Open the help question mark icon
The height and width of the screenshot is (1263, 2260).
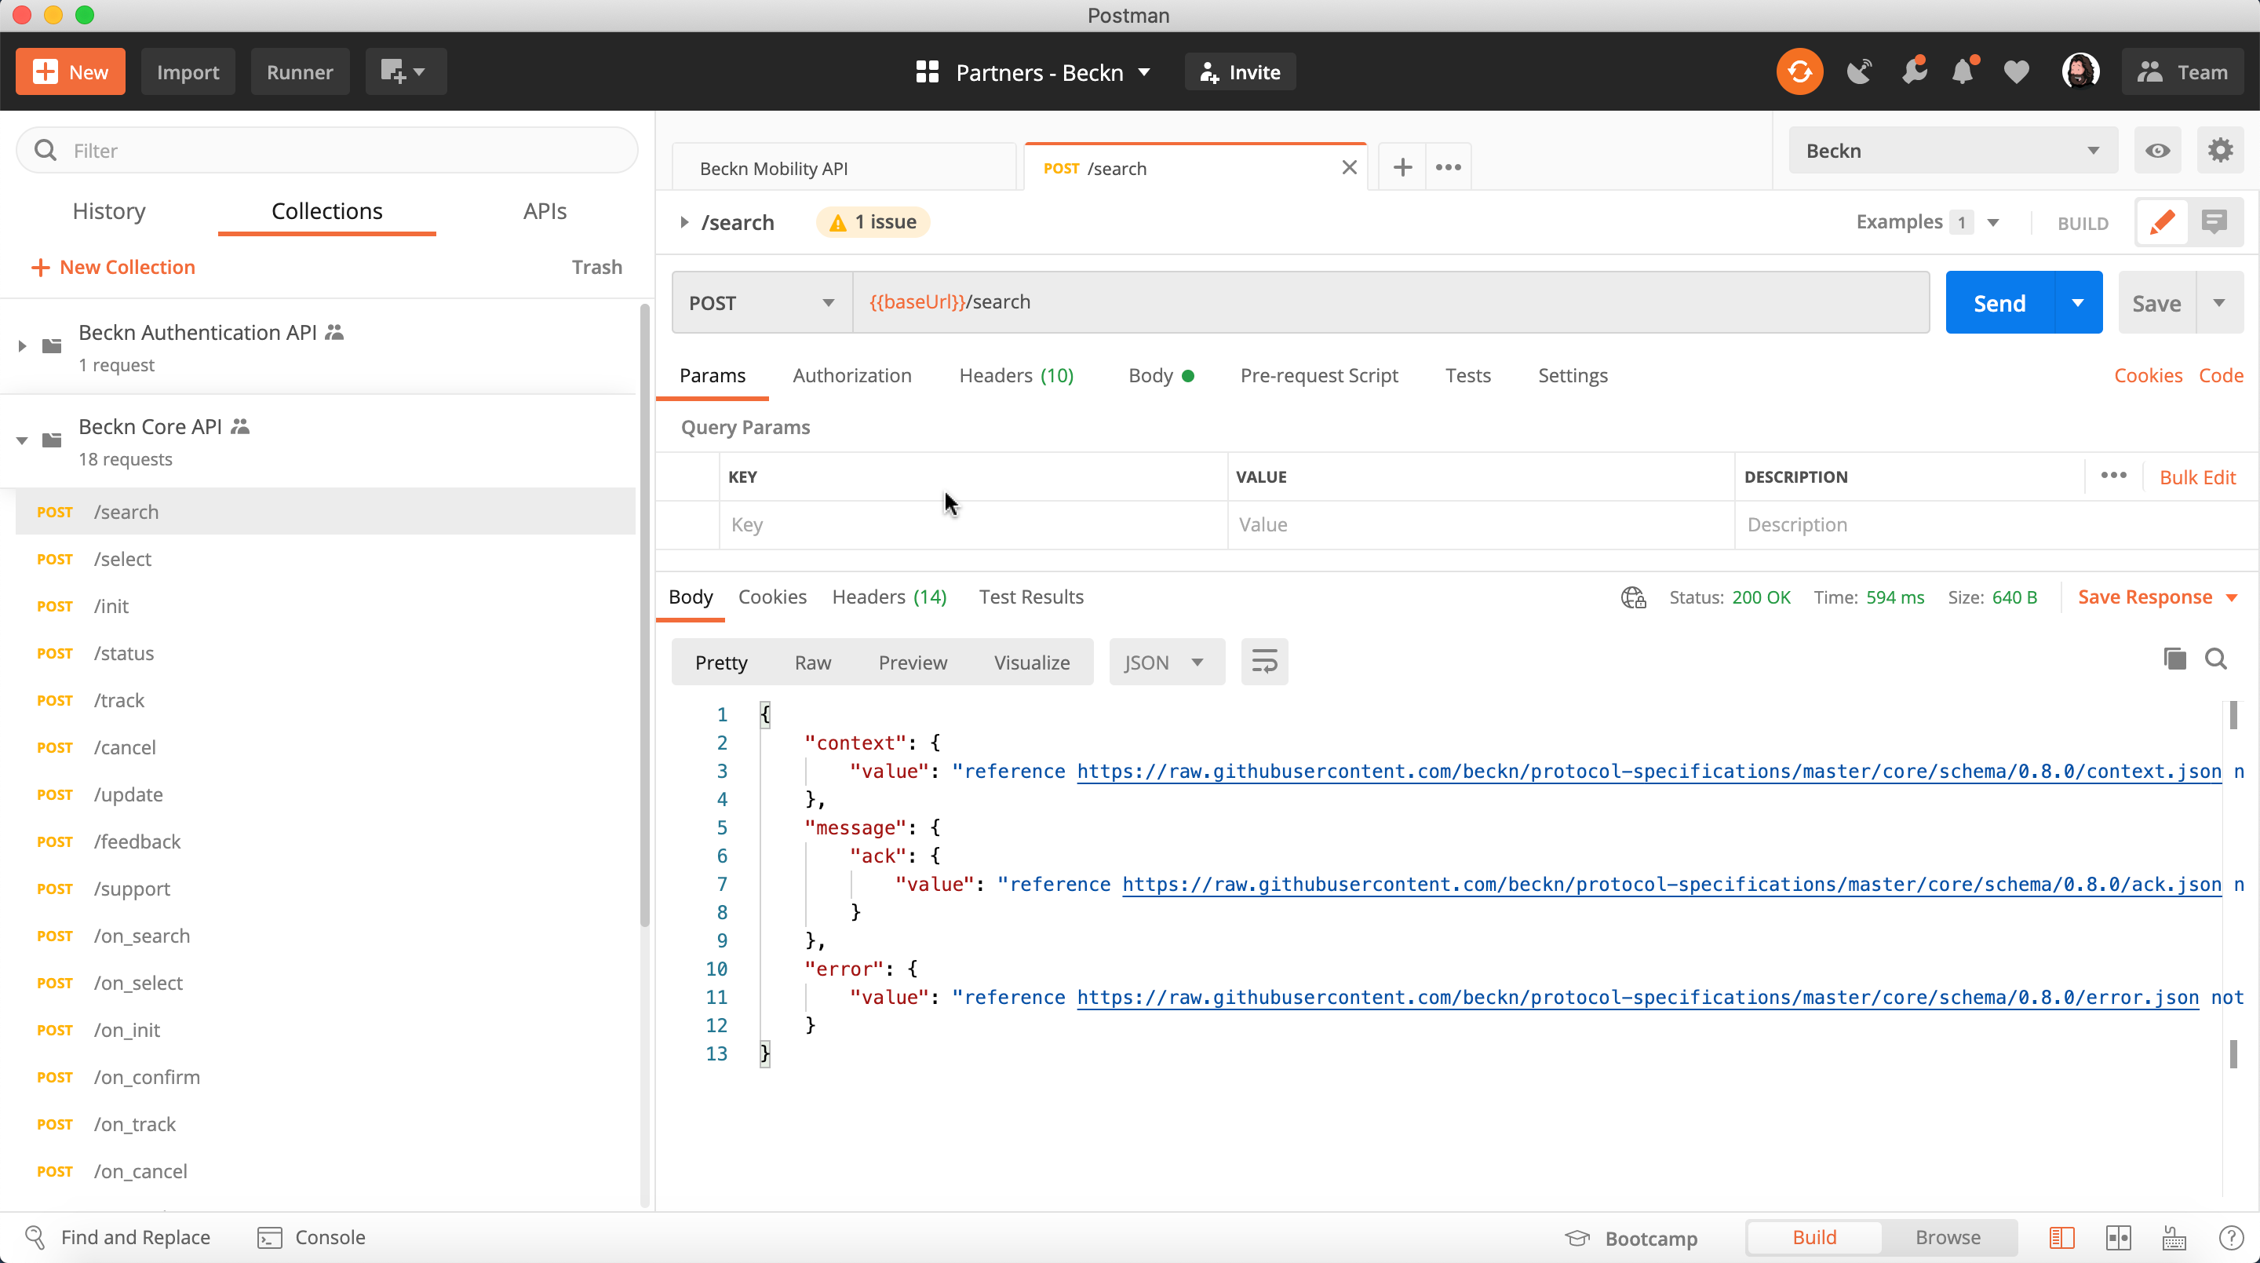pyautogui.click(x=2231, y=1238)
